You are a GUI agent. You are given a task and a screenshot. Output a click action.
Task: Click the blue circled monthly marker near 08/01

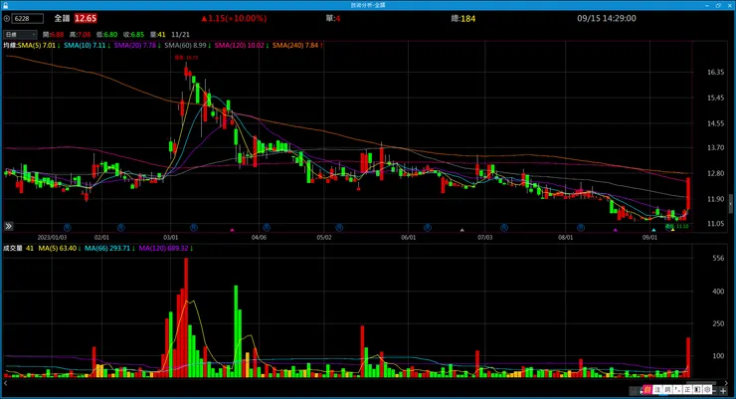pyautogui.click(x=581, y=228)
